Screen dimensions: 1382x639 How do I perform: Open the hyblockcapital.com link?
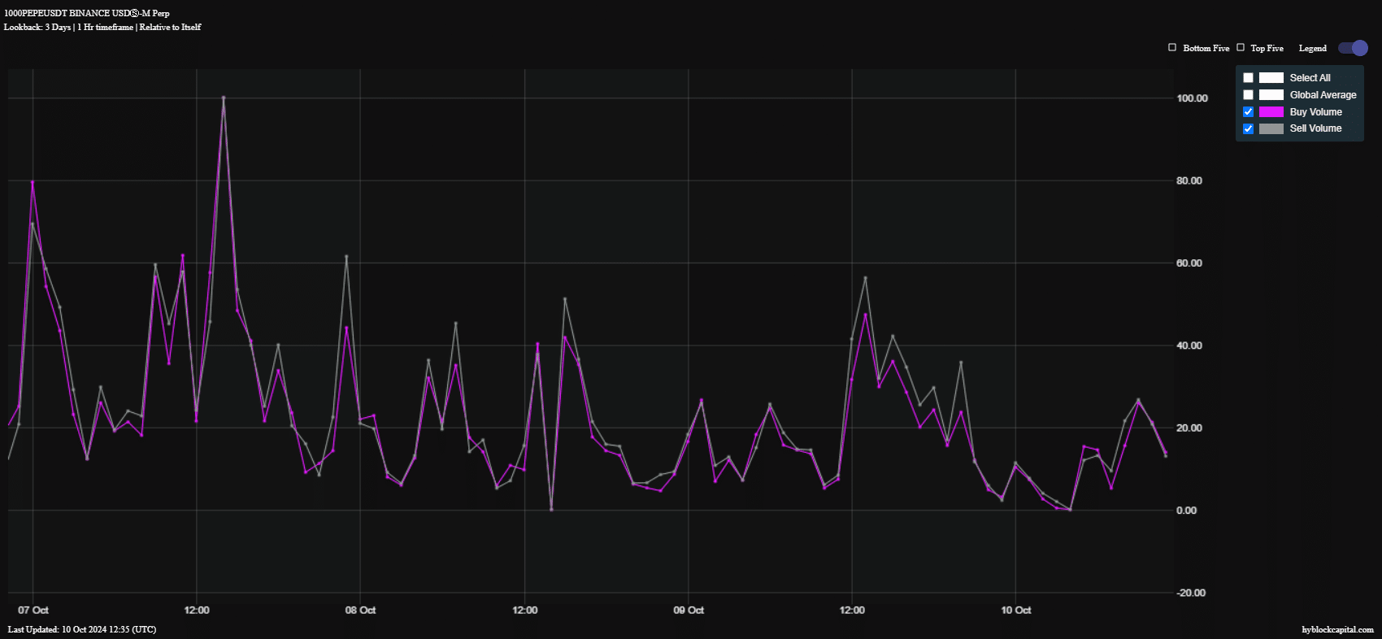[1337, 629]
